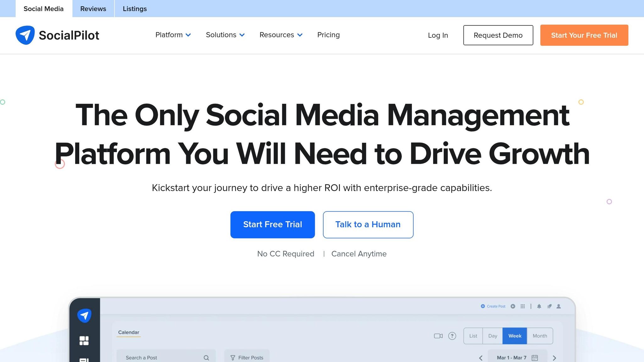Click the apps grid icon near notifications
644x362 pixels.
[x=523, y=306]
